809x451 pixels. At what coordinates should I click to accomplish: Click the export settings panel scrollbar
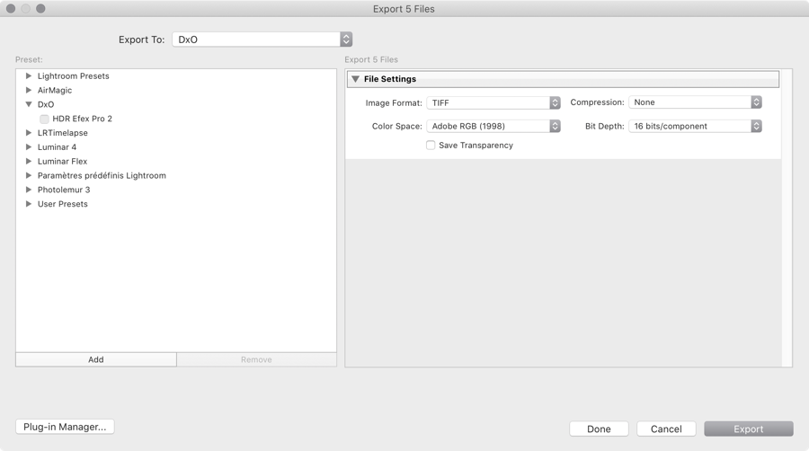(787, 218)
